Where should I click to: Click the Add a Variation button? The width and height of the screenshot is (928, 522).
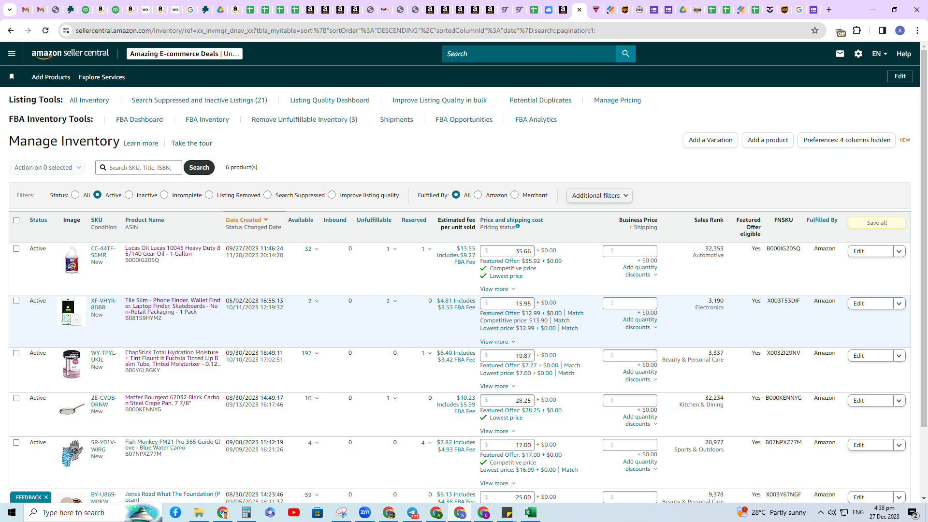[710, 140]
